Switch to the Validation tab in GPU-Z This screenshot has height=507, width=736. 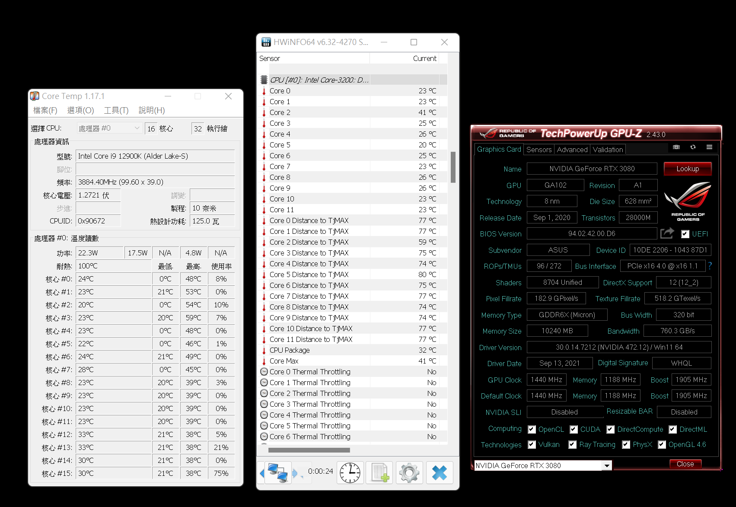pyautogui.click(x=608, y=150)
